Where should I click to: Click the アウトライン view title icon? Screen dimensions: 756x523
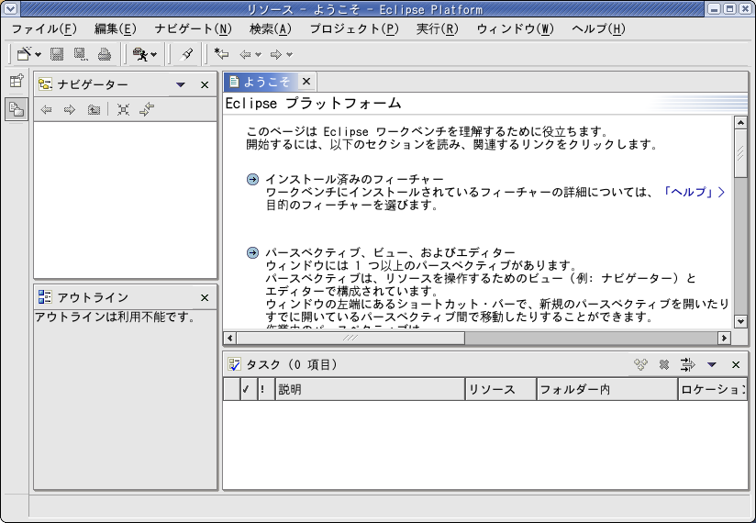click(45, 297)
